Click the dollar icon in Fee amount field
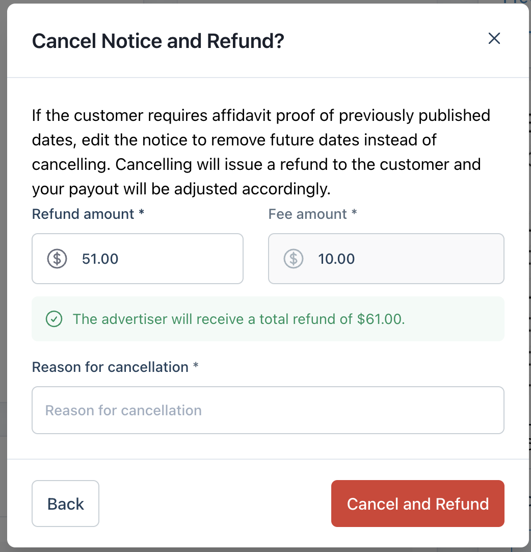The image size is (531, 552). [x=294, y=259]
